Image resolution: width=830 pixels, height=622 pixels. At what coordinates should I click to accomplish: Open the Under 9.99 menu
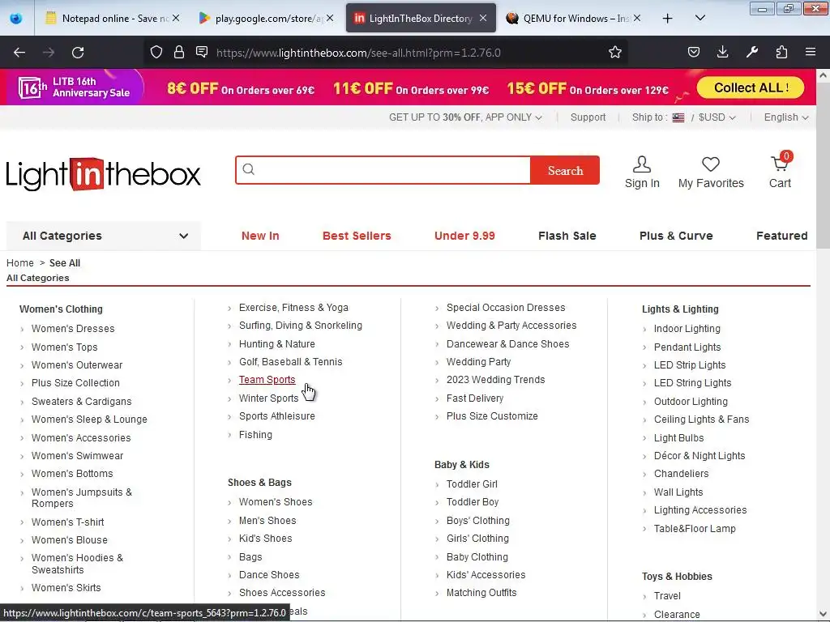(464, 236)
